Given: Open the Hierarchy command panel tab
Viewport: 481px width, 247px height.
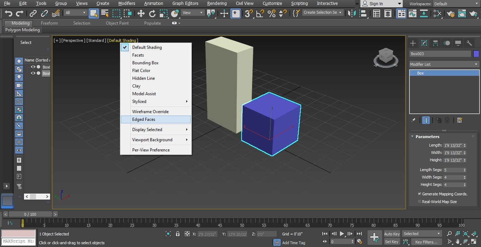Looking at the screenshot, I should (x=436, y=43).
